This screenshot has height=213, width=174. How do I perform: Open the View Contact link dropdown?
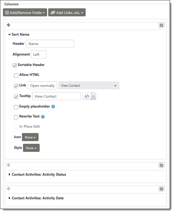click(89, 86)
